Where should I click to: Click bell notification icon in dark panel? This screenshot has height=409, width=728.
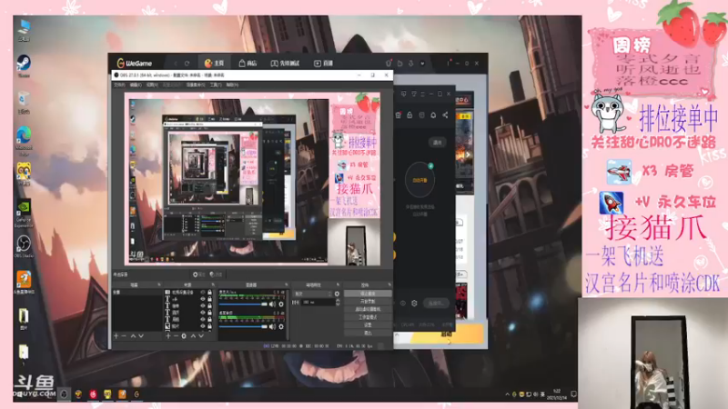tap(433, 115)
